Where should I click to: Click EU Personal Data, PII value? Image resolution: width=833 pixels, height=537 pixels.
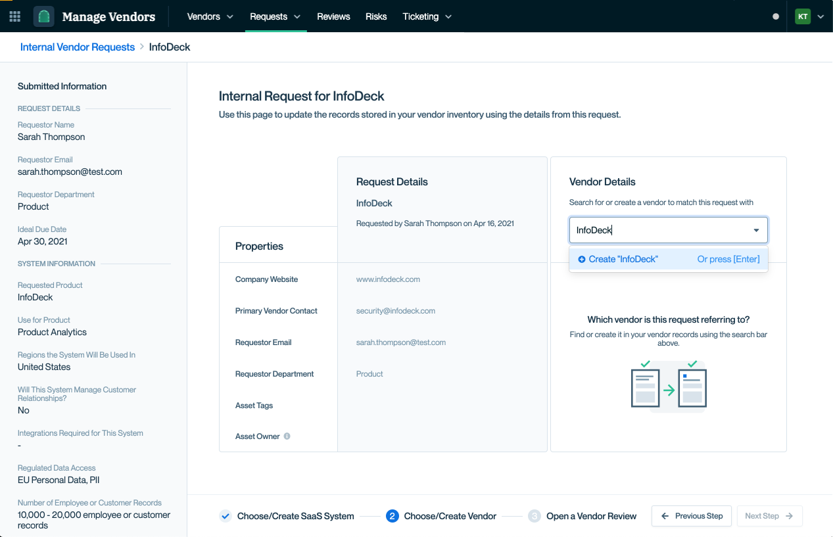(x=59, y=480)
